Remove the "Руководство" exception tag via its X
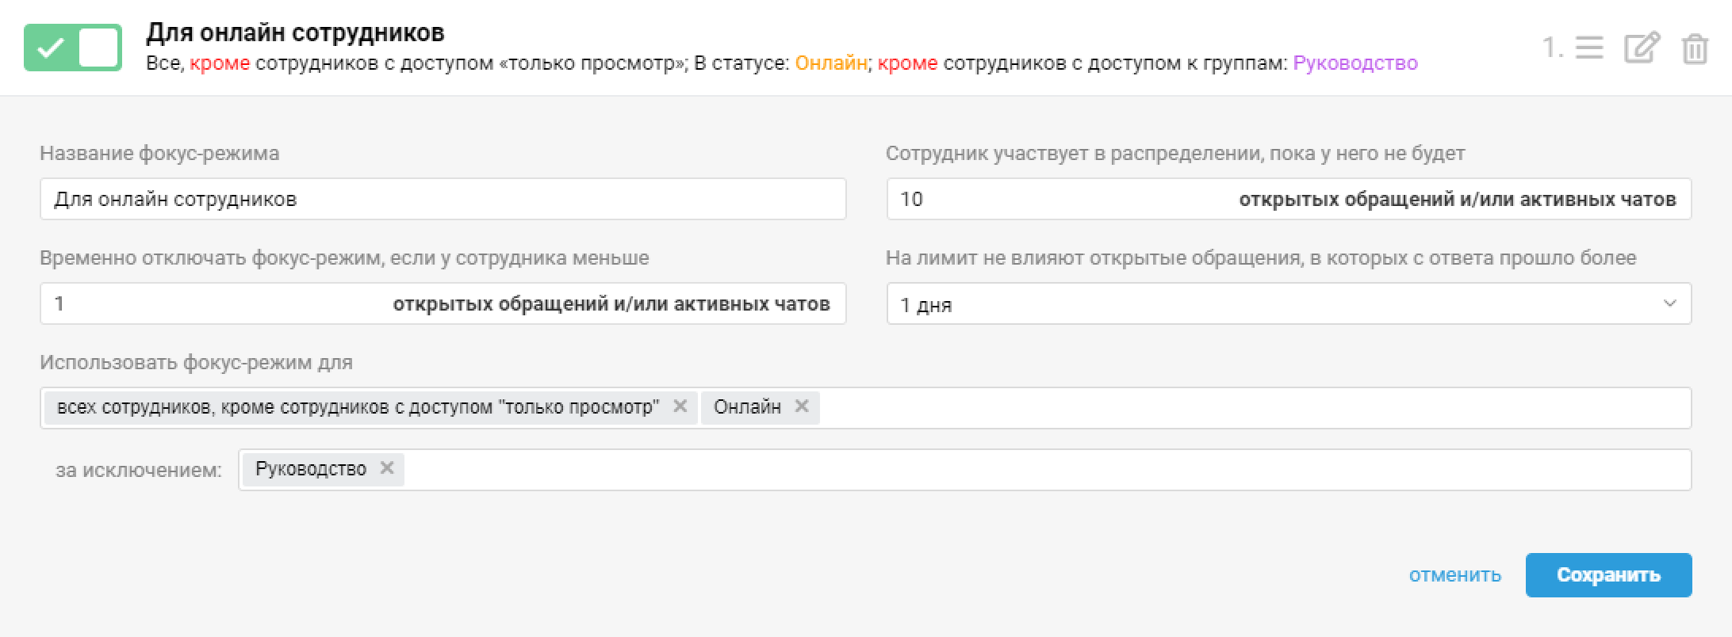Screen dimensions: 1732x637 click(x=387, y=468)
